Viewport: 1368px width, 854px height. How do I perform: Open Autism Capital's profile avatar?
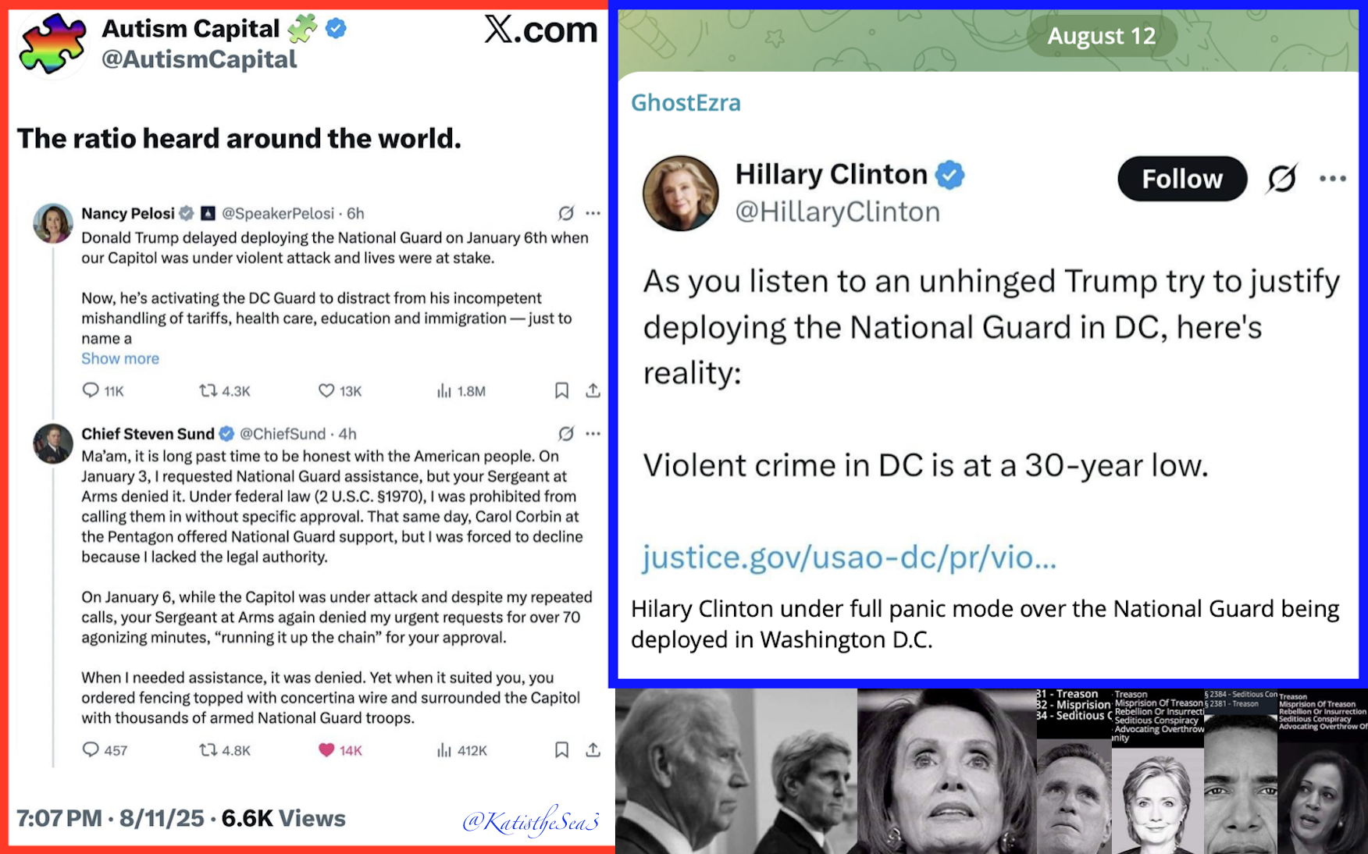(x=53, y=44)
